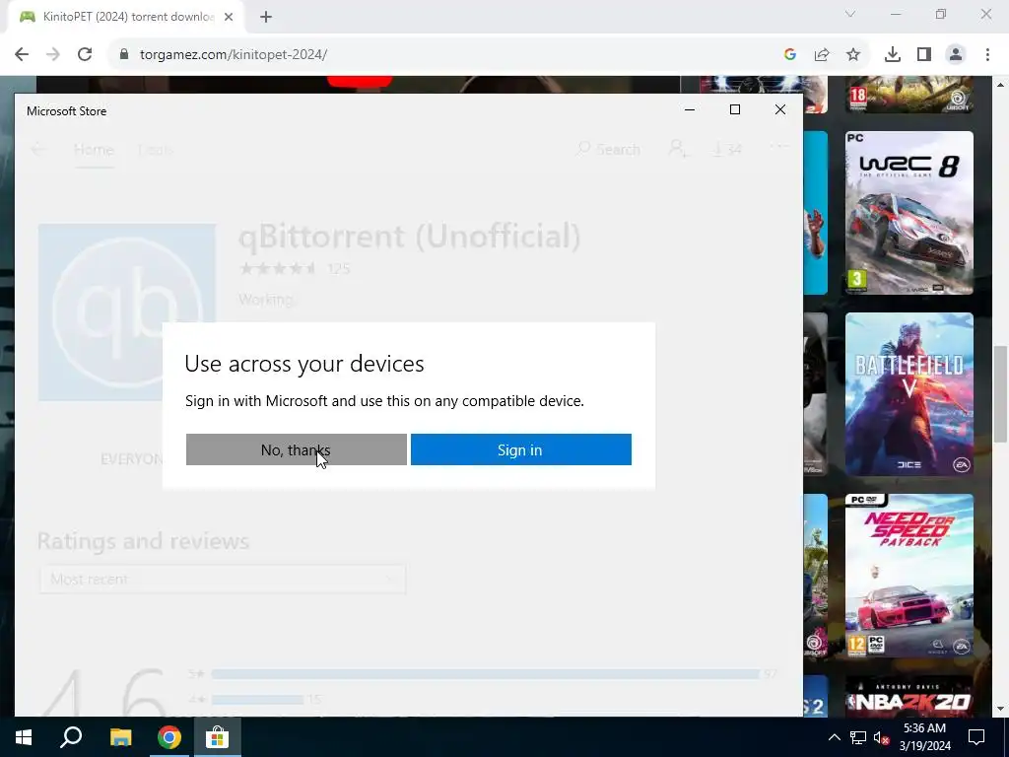Open NBA 2K20 game thumbnail
This screenshot has height=757, width=1009.
point(908,696)
